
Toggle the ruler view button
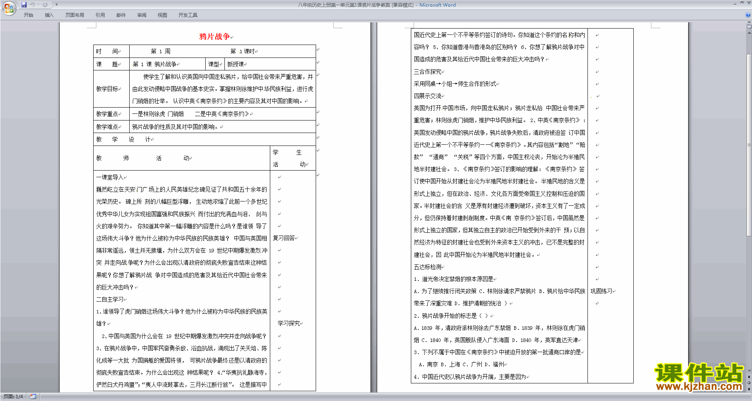point(749,27)
